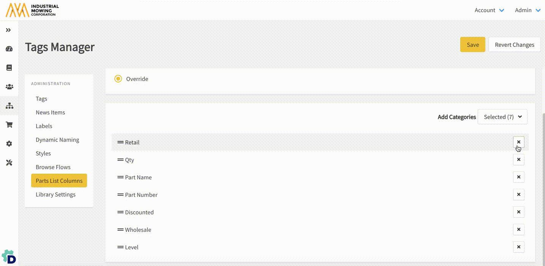Viewport: 545px width, 266px height.
Task: Click the book library icon in sidebar
Action: coord(9,68)
